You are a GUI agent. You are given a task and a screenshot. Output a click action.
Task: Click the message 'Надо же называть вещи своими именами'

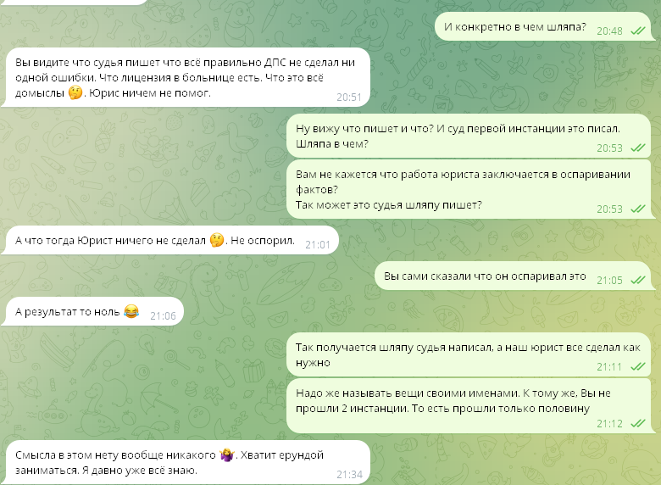click(x=469, y=405)
